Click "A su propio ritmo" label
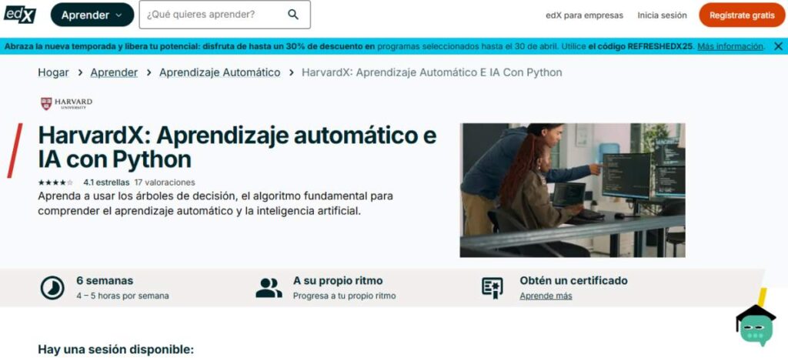Viewport: 788px width, 358px height. point(338,280)
